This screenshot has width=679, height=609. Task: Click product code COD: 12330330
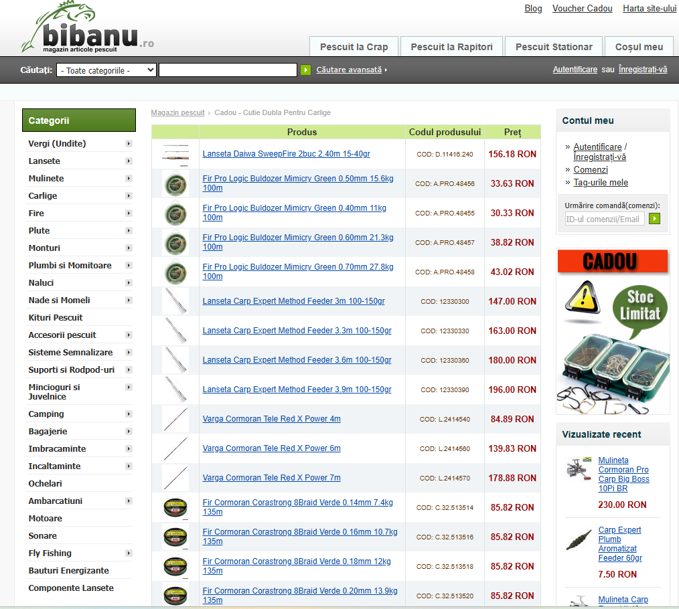click(445, 331)
